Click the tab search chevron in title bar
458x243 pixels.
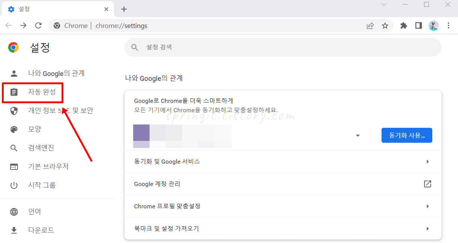(384, 4)
